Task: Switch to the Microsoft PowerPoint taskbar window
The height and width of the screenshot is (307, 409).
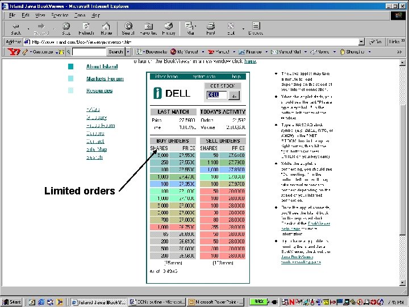Action: (x=216, y=302)
